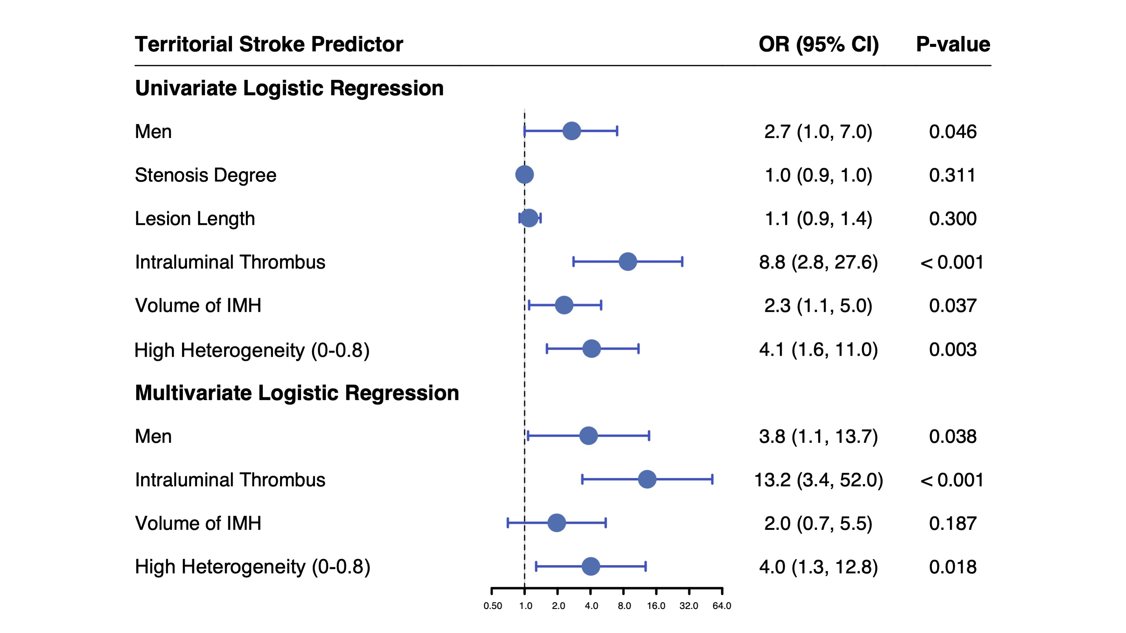Click the '0.50' axis tick label
1126x633 pixels.
coord(493,606)
